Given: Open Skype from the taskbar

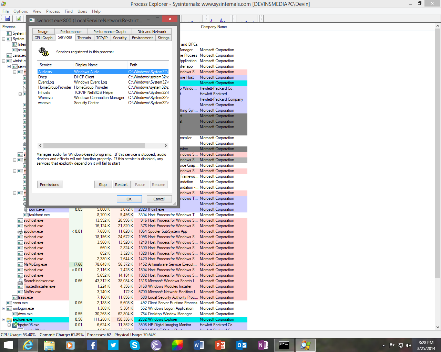Looking at the screenshot, I should tap(134, 345).
